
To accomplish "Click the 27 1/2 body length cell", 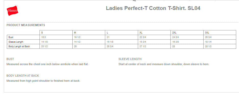I will (x=154, y=46).
